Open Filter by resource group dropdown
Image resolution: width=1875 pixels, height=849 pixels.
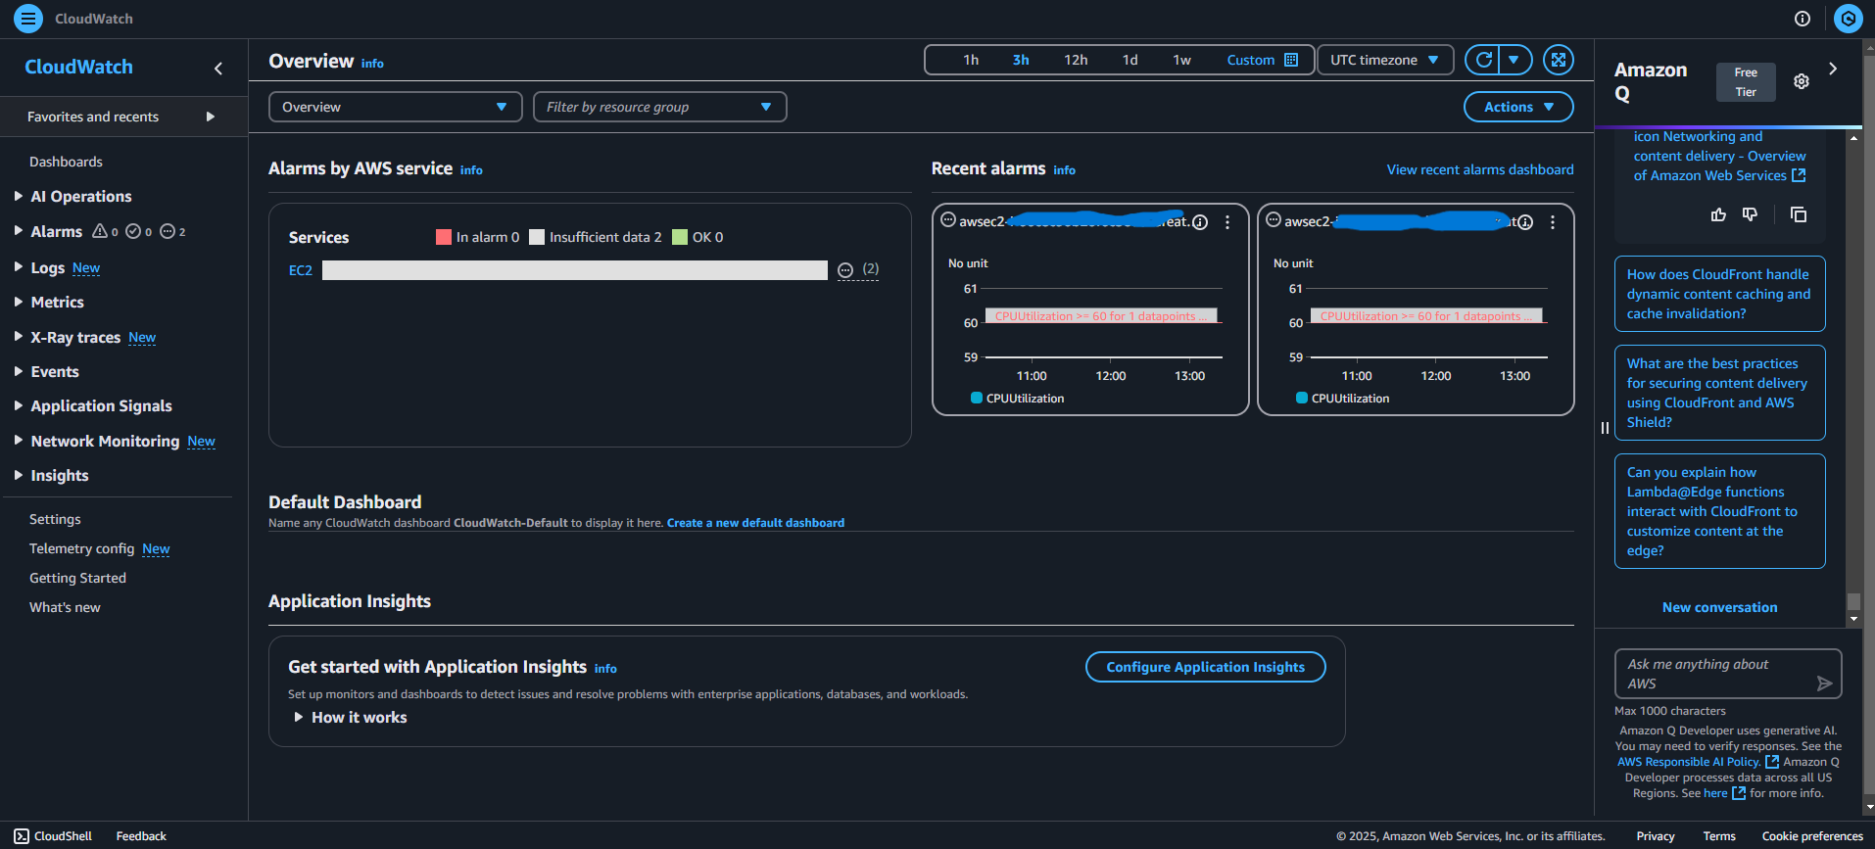659,107
